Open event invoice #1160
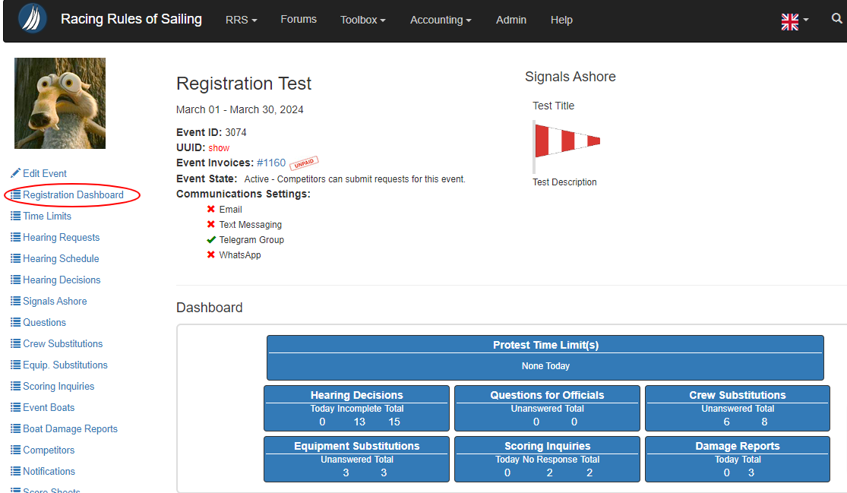The image size is (847, 493). pos(271,163)
